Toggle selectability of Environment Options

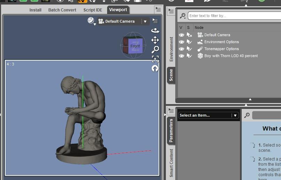tap(189, 42)
